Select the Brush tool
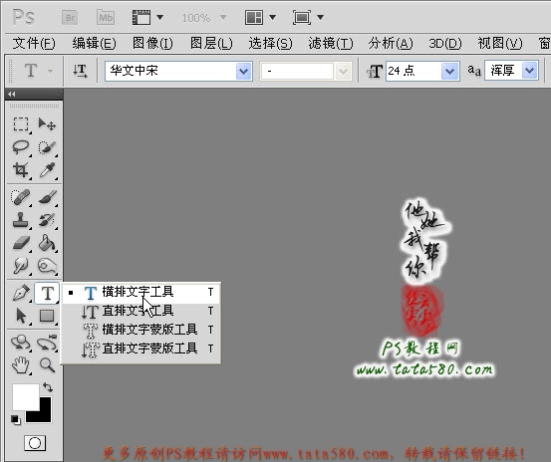Viewport: 551px width, 462px height. 48,197
